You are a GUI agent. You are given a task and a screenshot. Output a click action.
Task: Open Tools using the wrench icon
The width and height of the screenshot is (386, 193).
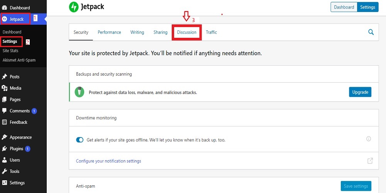point(5,171)
